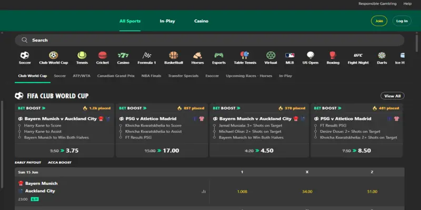Image resolution: width=421 pixels, height=210 pixels.
Task: Click the page vertical scrollbar
Action: pos(417,43)
